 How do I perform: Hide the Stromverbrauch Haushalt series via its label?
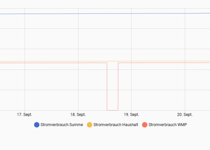pyautogui.click(x=115, y=125)
